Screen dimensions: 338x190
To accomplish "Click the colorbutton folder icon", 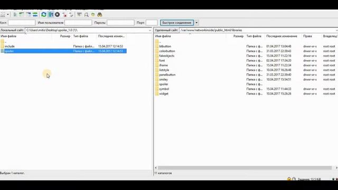I will click(157, 51).
